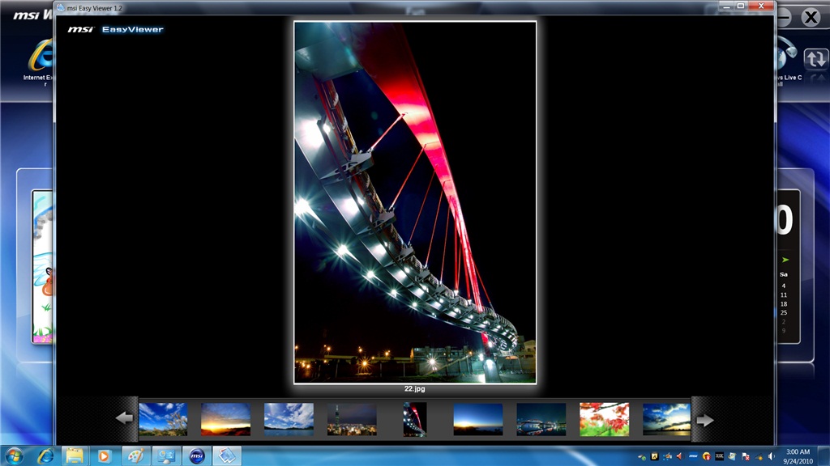Select the blue sky with branches thumbnail
The image size is (830, 466).
pos(163,419)
